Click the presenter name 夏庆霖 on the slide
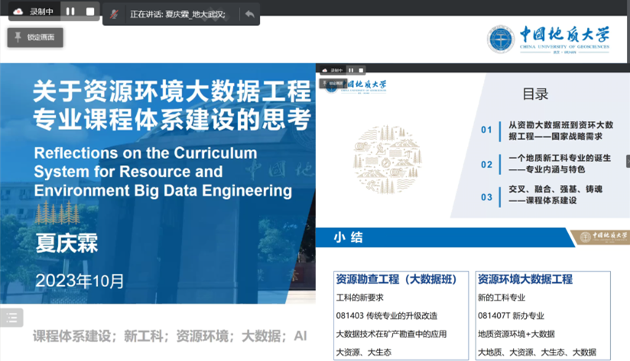 pyautogui.click(x=67, y=246)
